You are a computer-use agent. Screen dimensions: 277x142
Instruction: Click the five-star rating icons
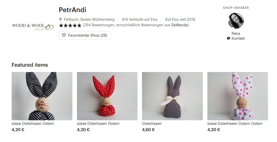tap(70, 25)
